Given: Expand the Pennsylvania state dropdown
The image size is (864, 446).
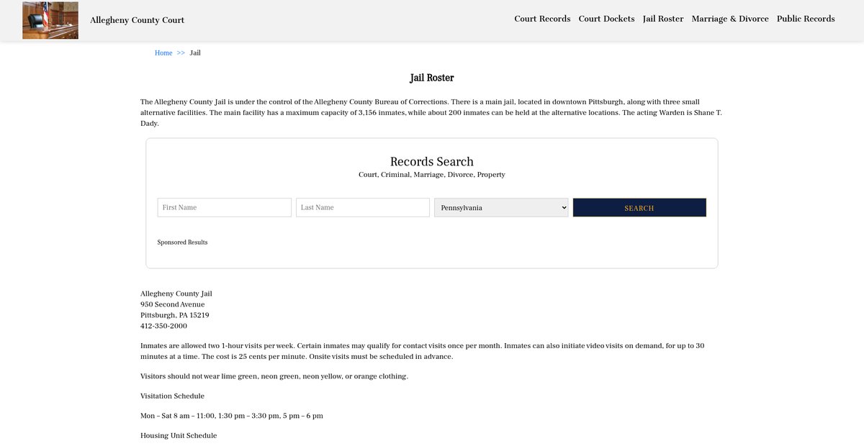Looking at the screenshot, I should click(501, 207).
